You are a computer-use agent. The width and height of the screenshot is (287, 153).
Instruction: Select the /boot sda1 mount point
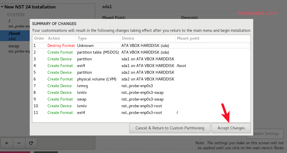click(15, 36)
